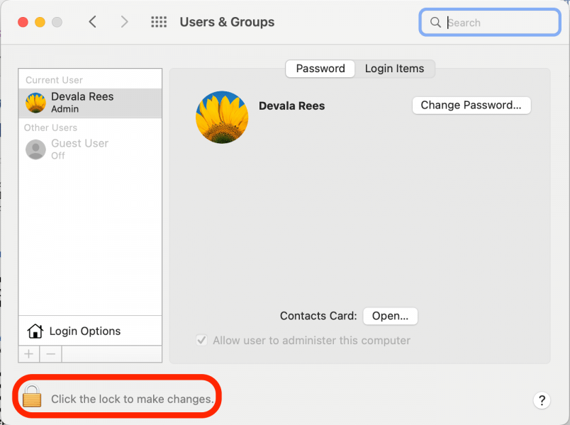Click the 'Click the lock to make changes.' text

coord(133,399)
